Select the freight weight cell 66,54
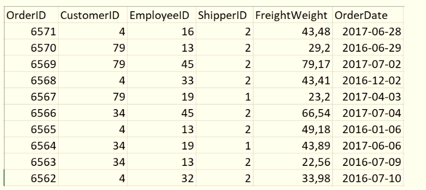Image resolution: width=426 pixels, height=190 pixels. [x=293, y=113]
